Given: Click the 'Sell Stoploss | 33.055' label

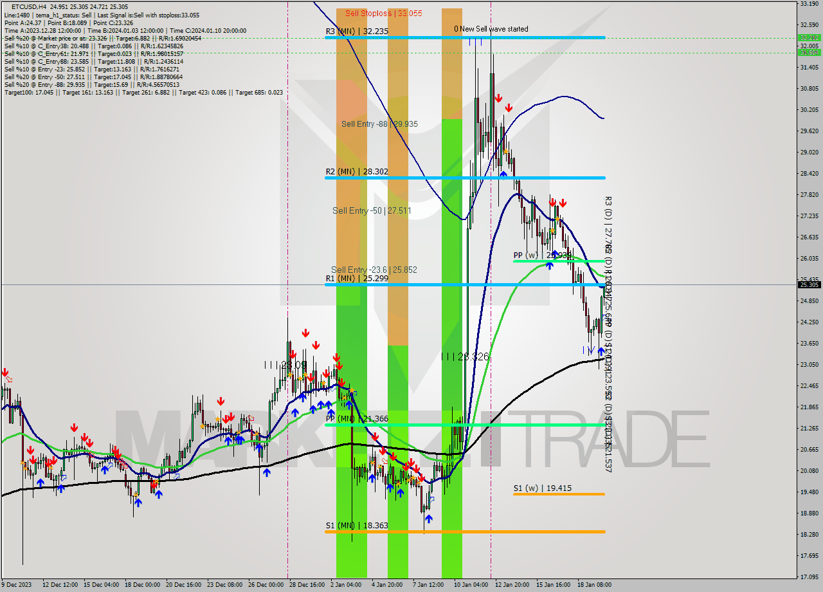Looking at the screenshot, I should click(383, 13).
